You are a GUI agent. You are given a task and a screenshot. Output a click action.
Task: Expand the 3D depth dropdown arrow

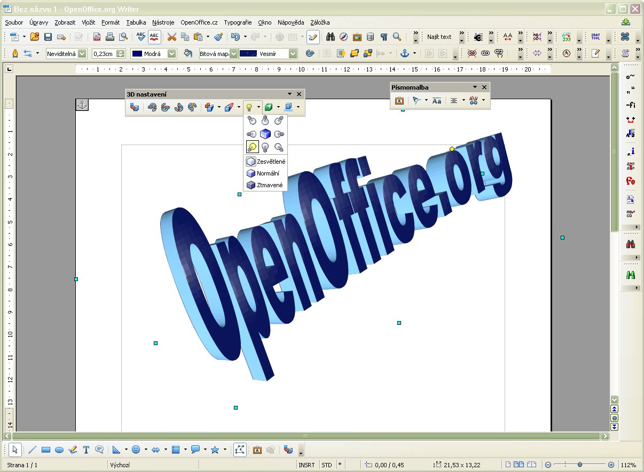[x=219, y=107]
